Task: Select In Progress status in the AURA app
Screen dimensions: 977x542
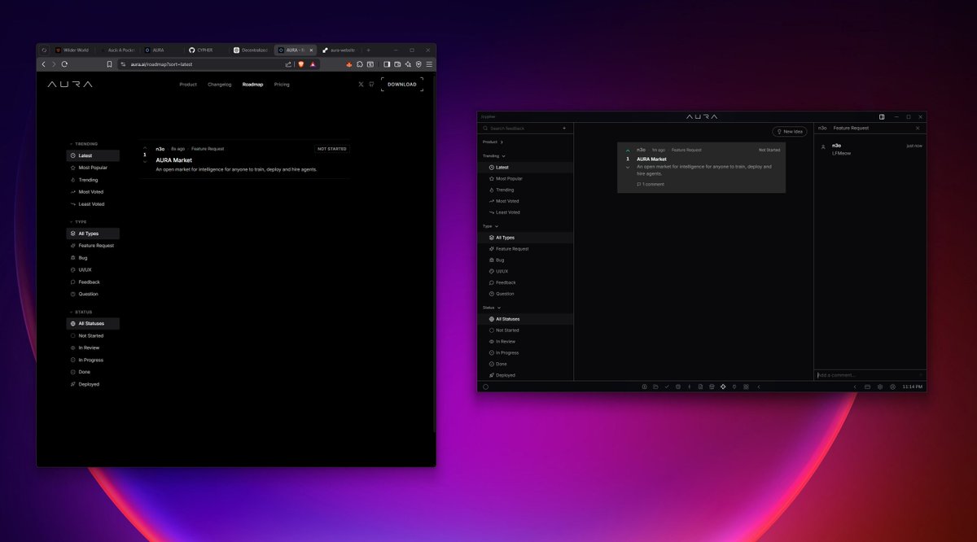Action: click(x=526, y=352)
